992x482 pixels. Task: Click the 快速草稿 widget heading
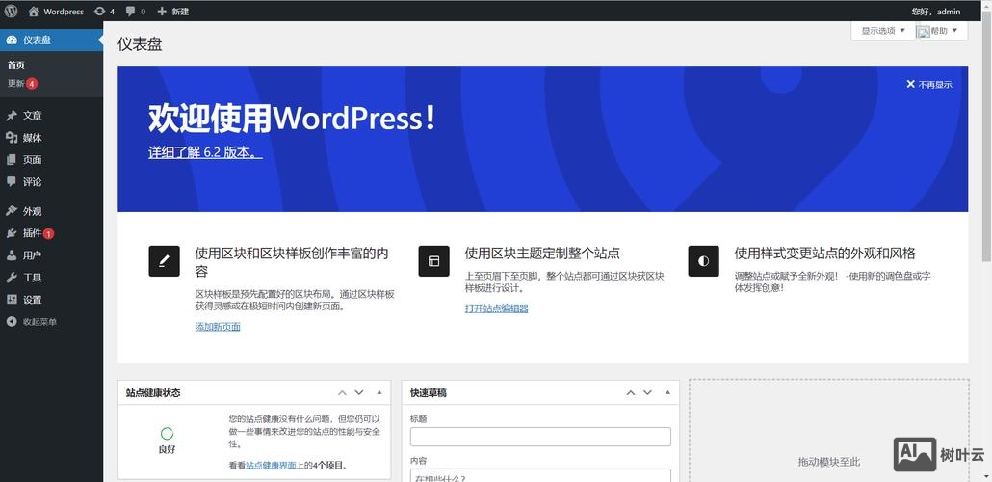(x=429, y=392)
